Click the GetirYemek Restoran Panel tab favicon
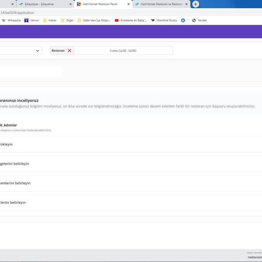The height and width of the screenshot is (262, 262). [x=79, y=4]
